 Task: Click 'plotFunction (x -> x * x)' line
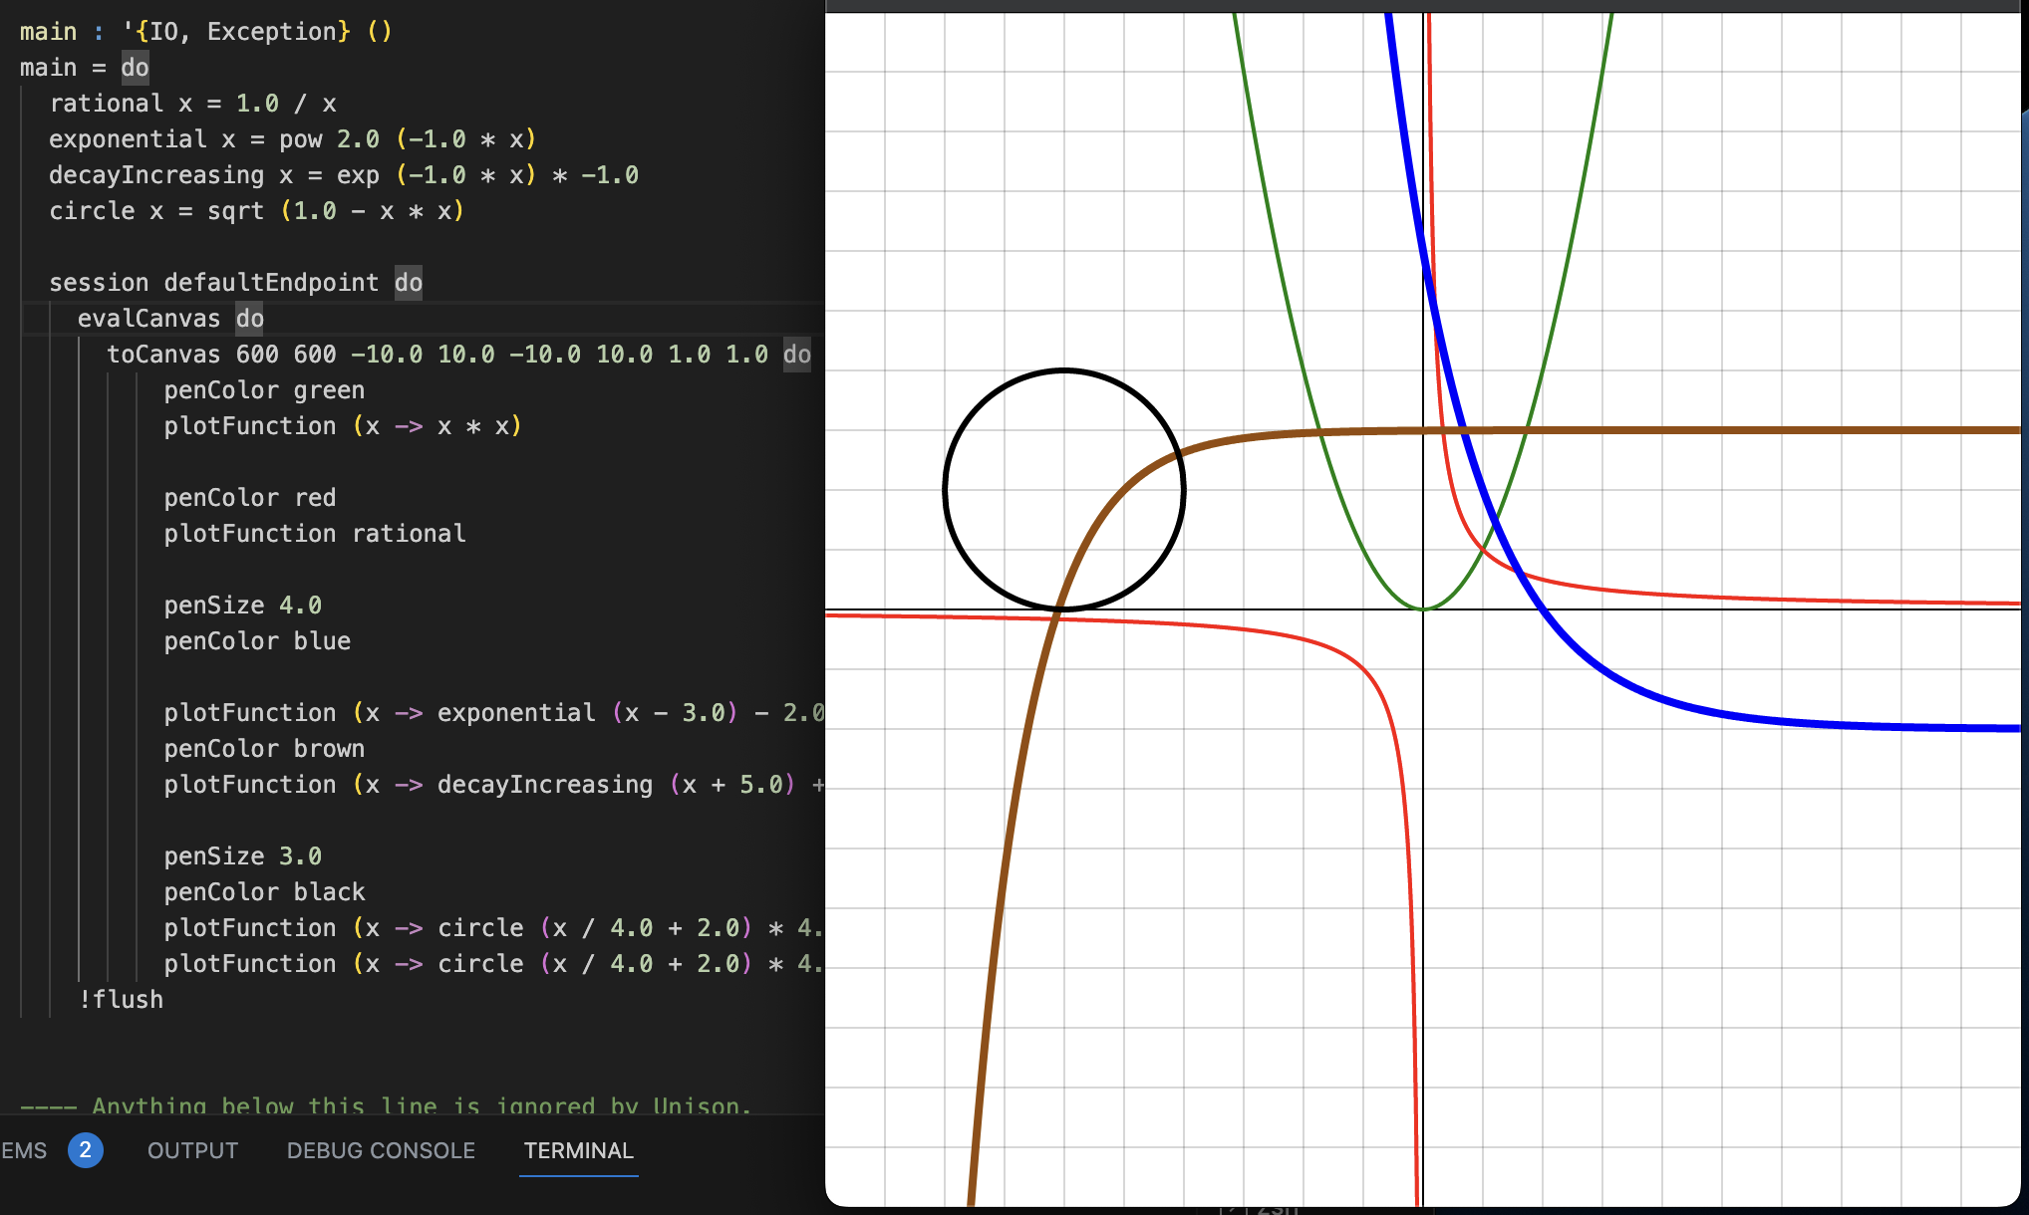click(x=343, y=426)
